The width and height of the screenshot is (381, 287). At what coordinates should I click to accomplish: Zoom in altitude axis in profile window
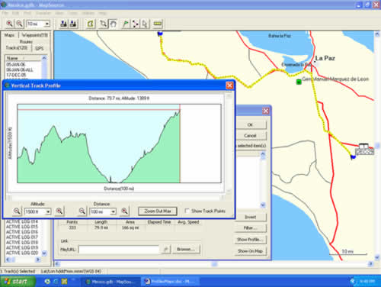coord(59,211)
